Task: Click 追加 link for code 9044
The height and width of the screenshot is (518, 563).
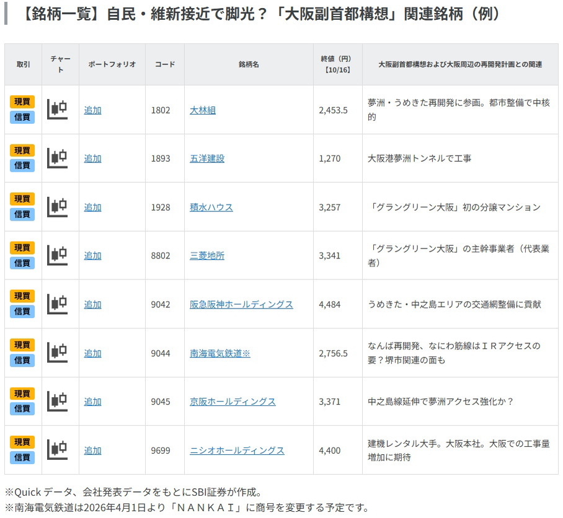Action: tap(92, 353)
